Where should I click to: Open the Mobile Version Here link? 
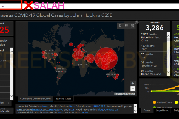(x=72, y=107)
